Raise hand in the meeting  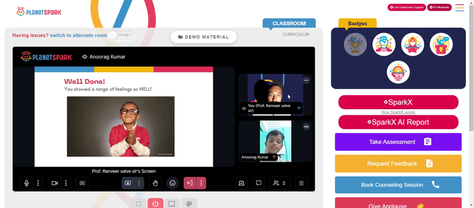pyautogui.click(x=155, y=183)
